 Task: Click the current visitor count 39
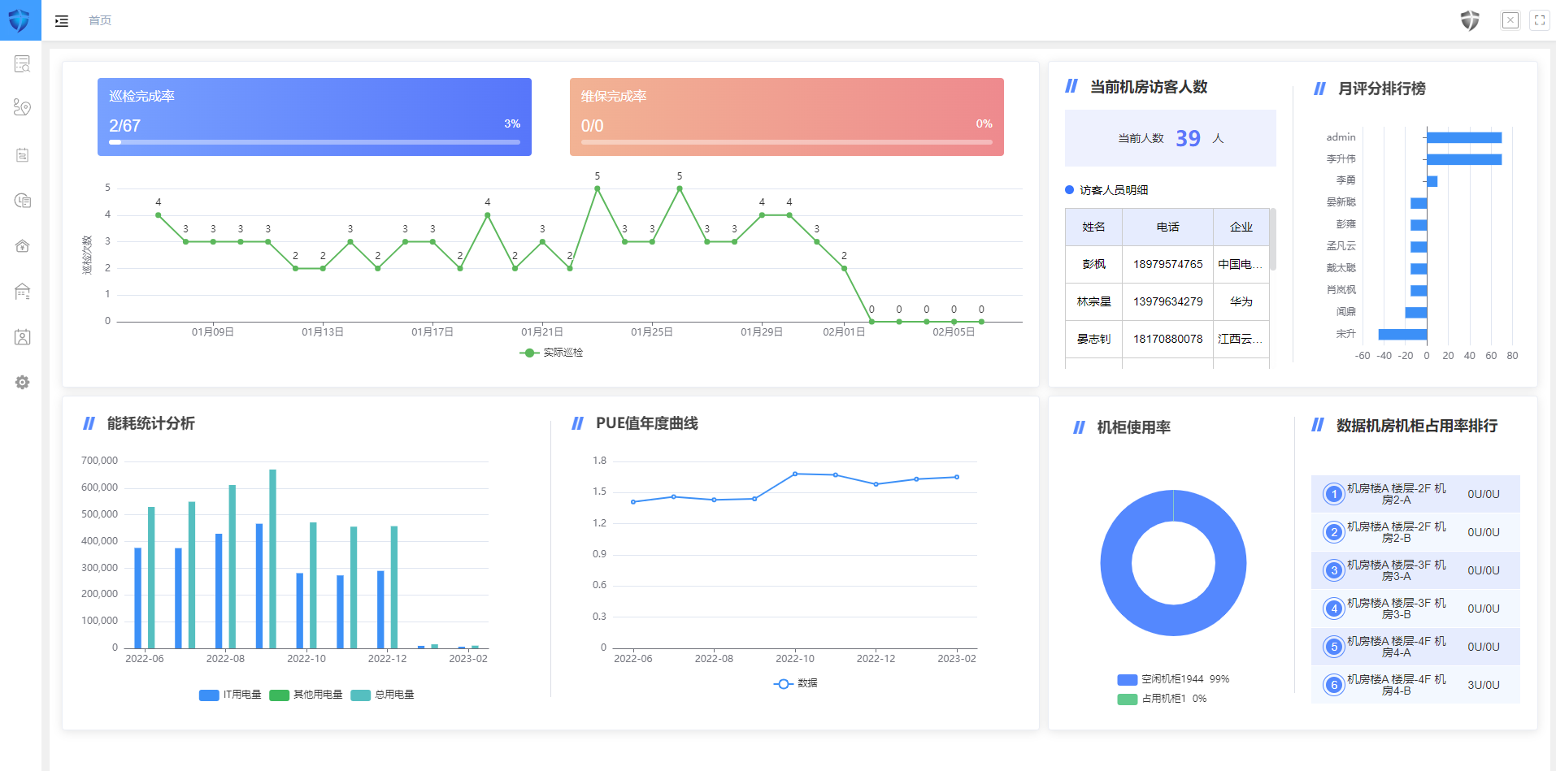point(1188,138)
